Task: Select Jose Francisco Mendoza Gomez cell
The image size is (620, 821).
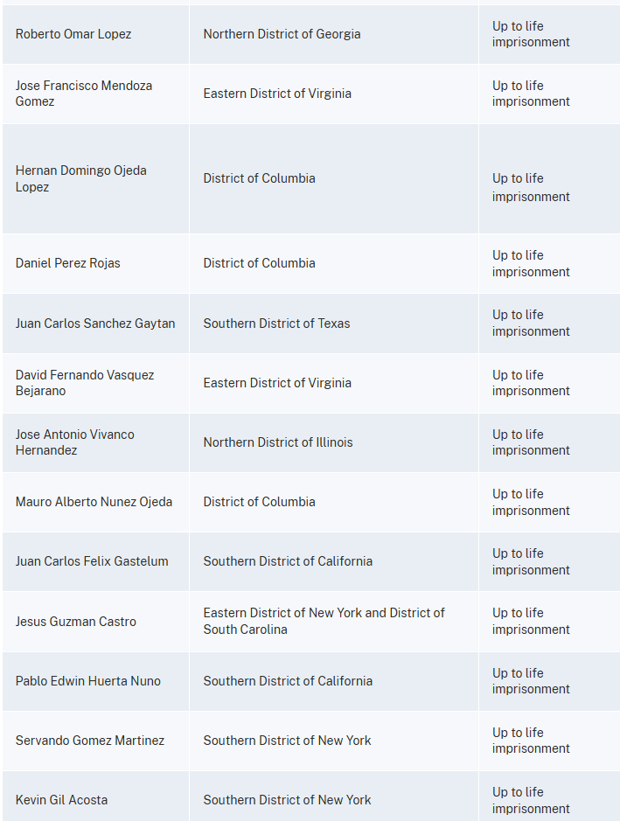Action: pos(84,94)
